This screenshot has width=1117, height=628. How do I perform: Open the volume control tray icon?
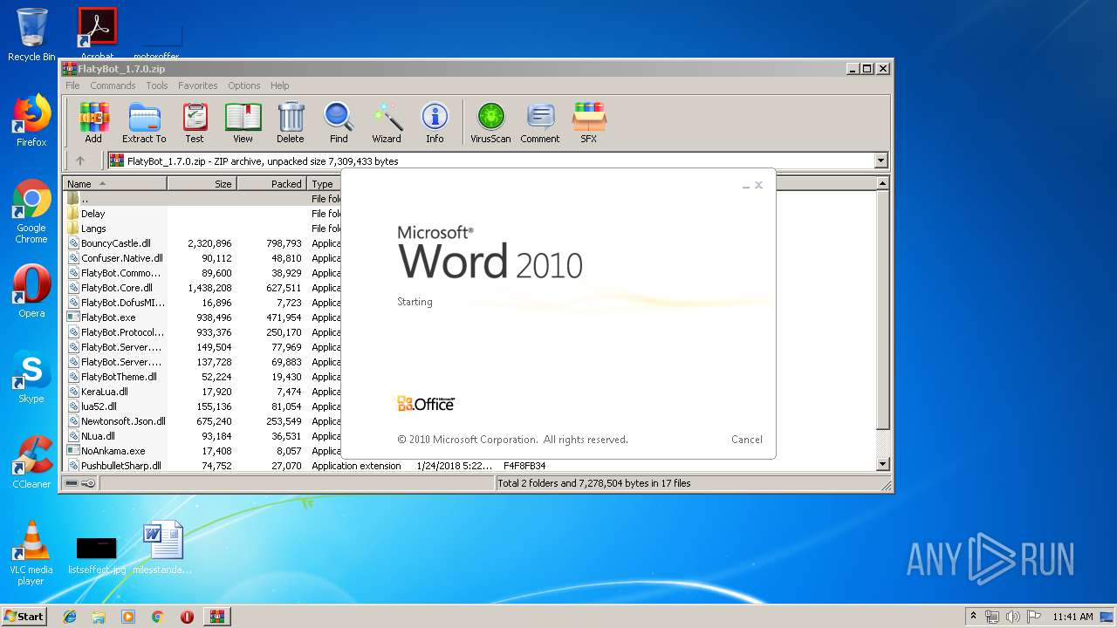point(1012,617)
